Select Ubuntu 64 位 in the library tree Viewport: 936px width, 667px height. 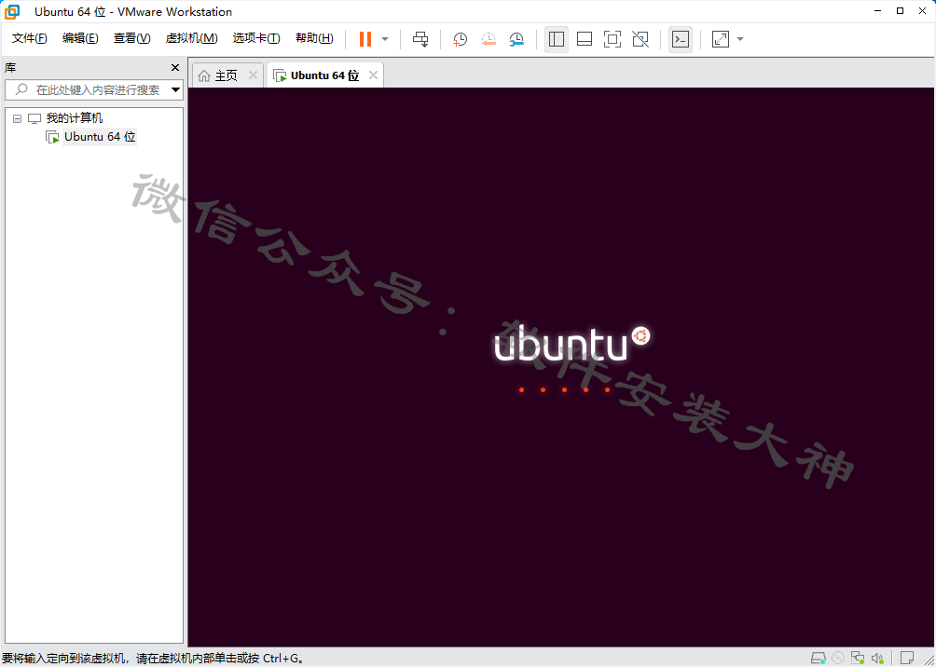click(100, 137)
